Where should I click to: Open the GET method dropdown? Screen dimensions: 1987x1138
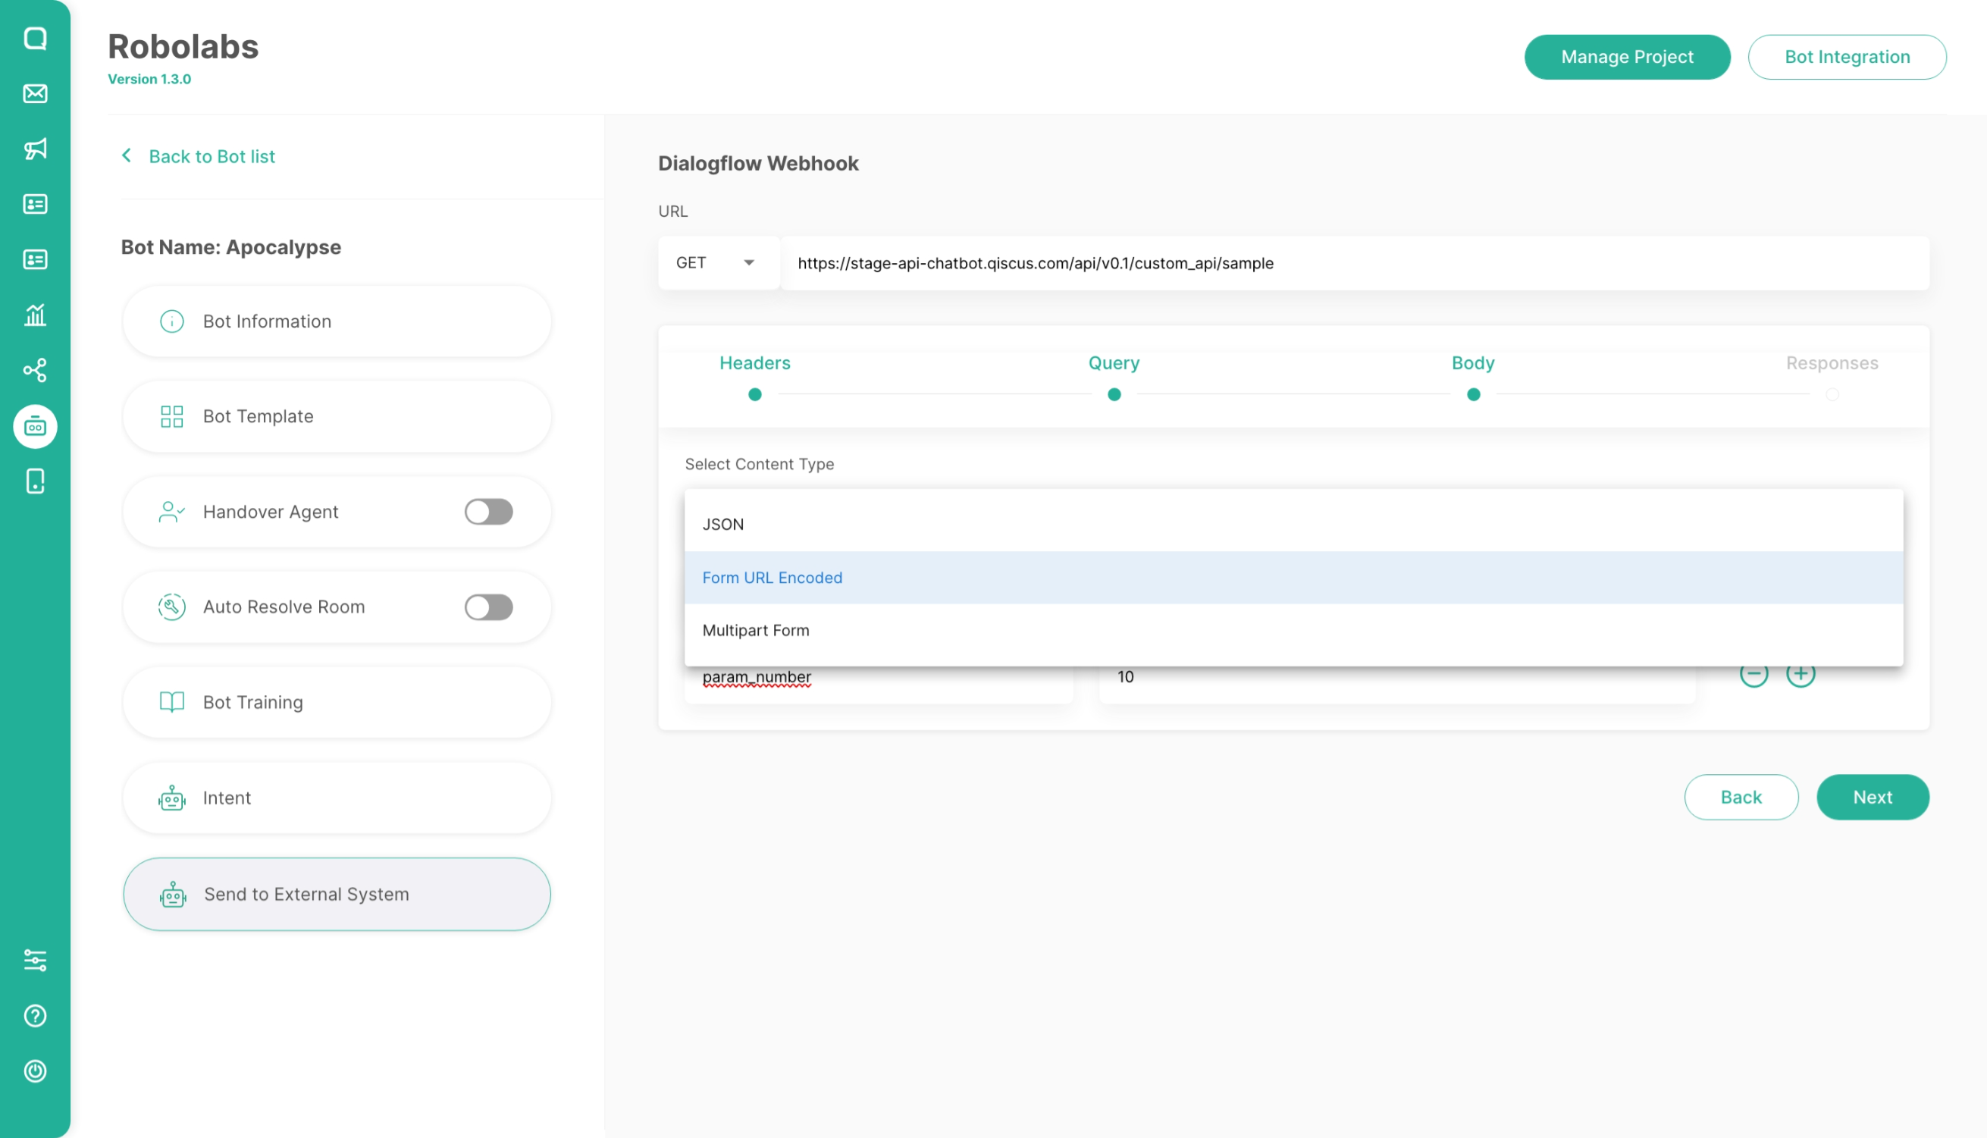coord(716,263)
